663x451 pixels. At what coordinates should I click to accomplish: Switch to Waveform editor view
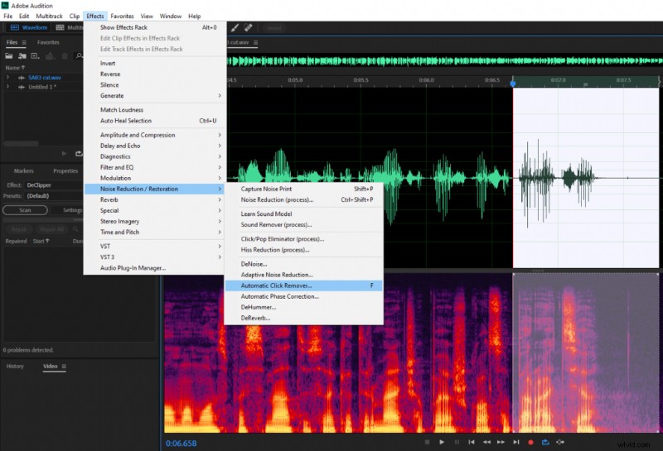[x=29, y=27]
